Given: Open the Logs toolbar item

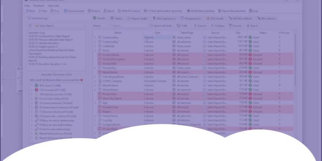Looking at the screenshot, I should coord(254,11).
